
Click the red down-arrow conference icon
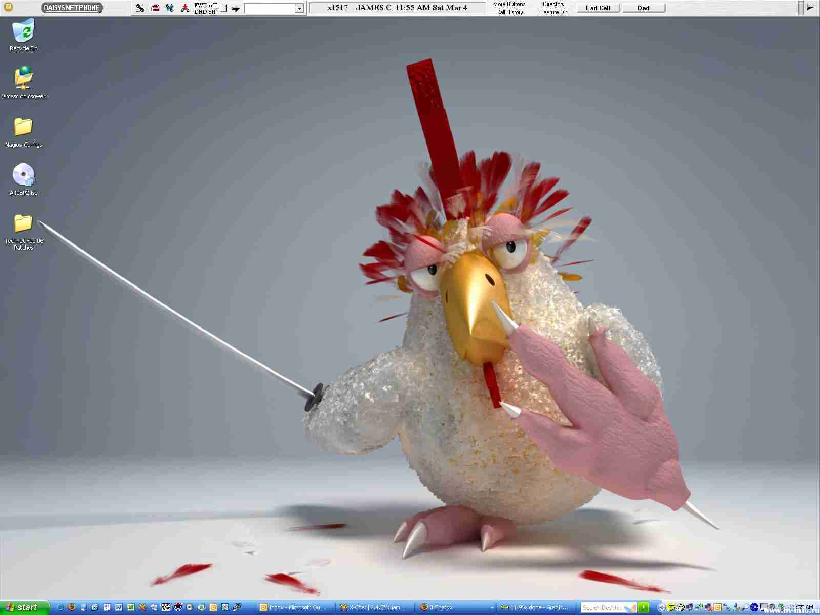[185, 8]
